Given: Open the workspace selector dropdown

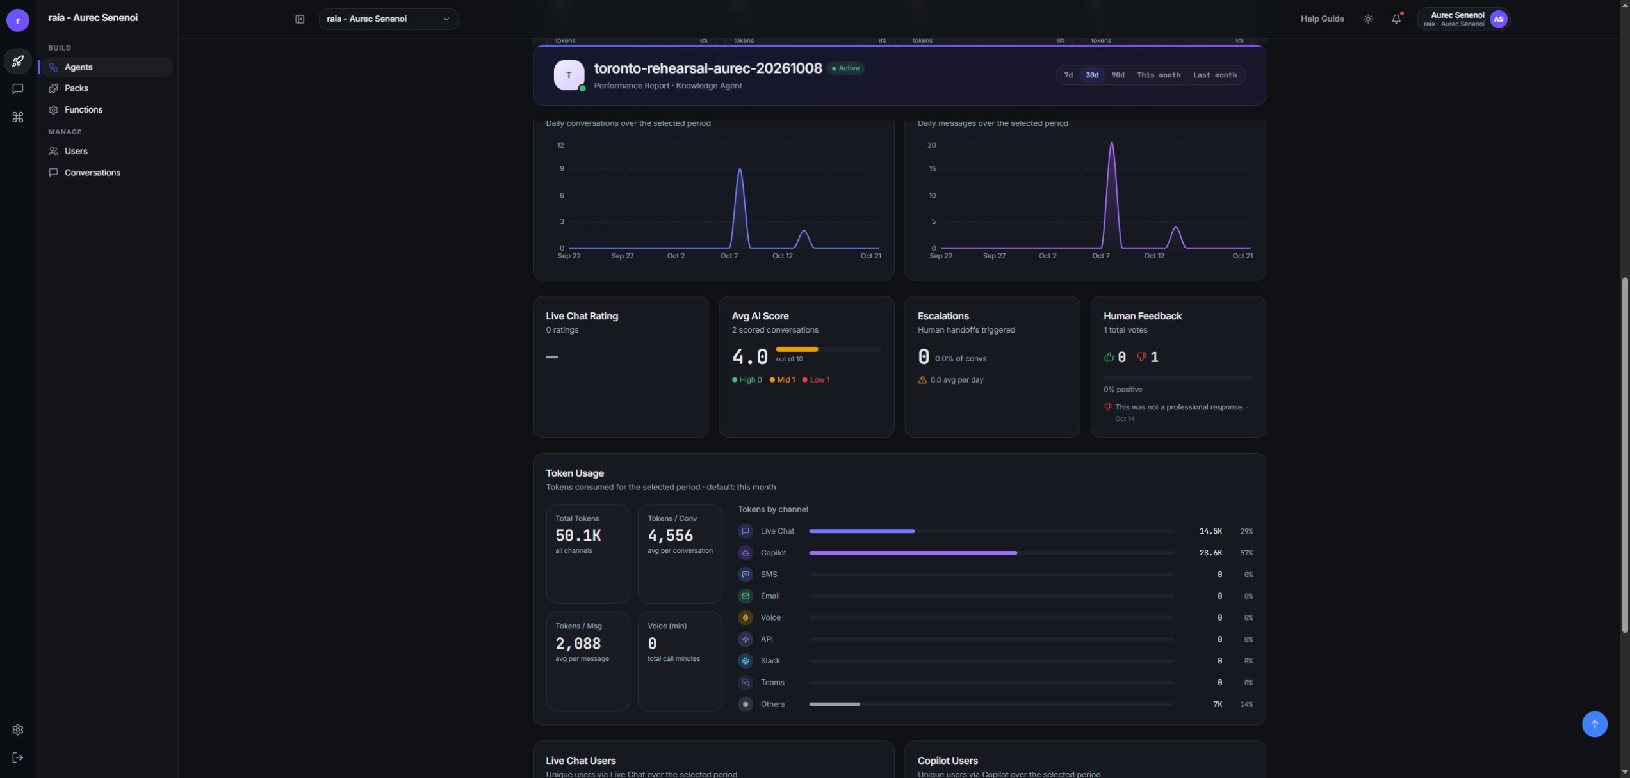Looking at the screenshot, I should click(x=388, y=19).
